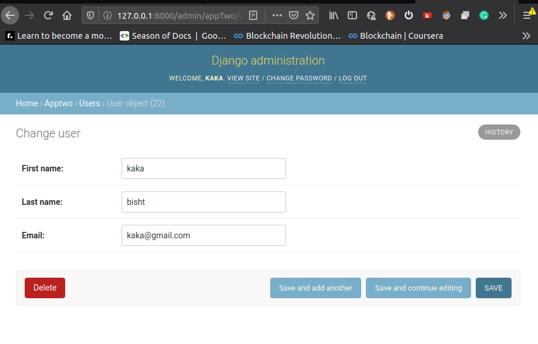538x344 pixels.
Task: Toggle reader view in the address bar
Action: tap(253, 15)
